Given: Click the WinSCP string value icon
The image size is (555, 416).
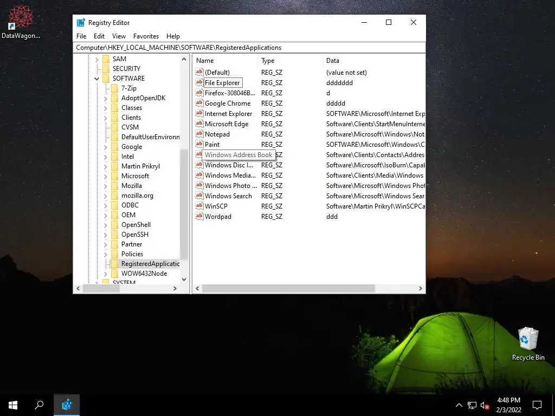Looking at the screenshot, I should 199,206.
